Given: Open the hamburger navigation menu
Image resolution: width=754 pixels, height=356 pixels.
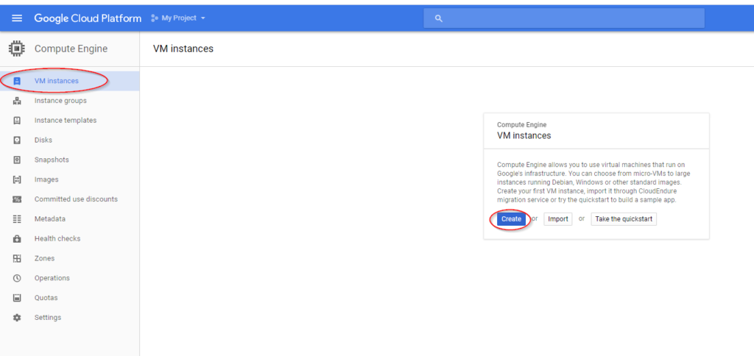Looking at the screenshot, I should click(17, 18).
